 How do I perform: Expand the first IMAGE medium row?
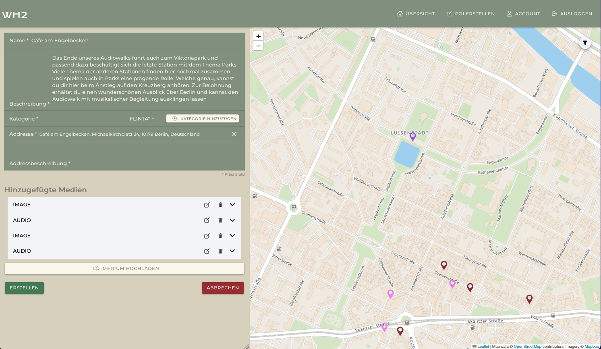point(232,205)
